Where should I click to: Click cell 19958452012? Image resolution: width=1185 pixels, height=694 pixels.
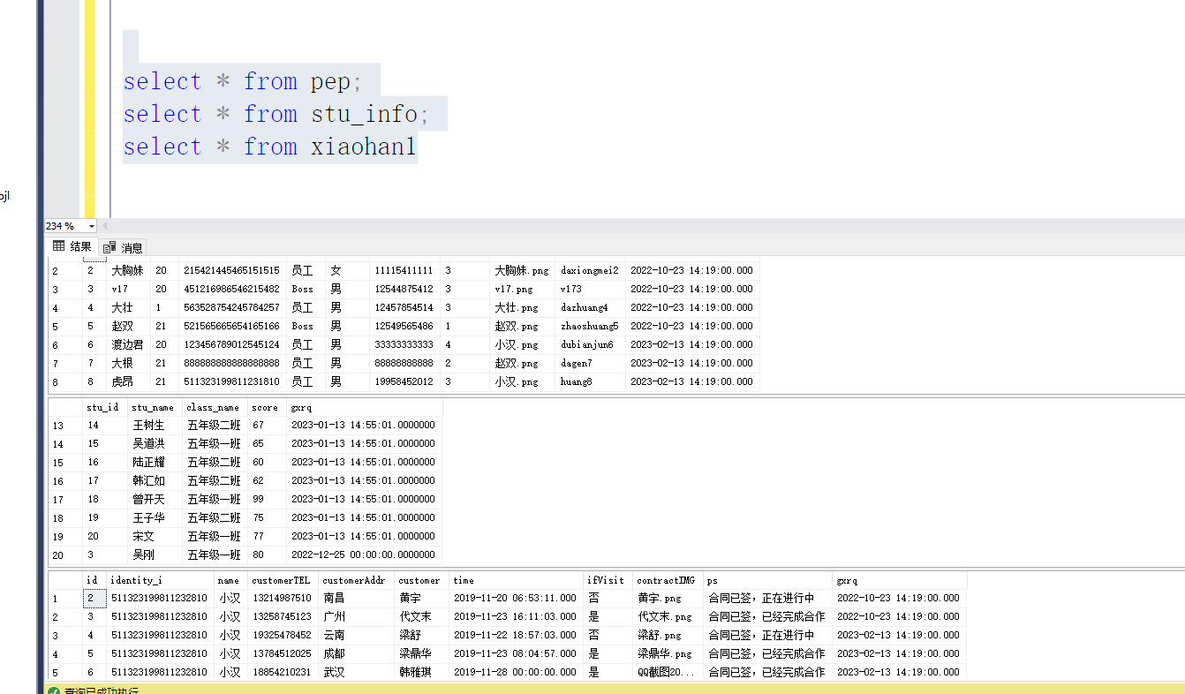[x=404, y=381]
